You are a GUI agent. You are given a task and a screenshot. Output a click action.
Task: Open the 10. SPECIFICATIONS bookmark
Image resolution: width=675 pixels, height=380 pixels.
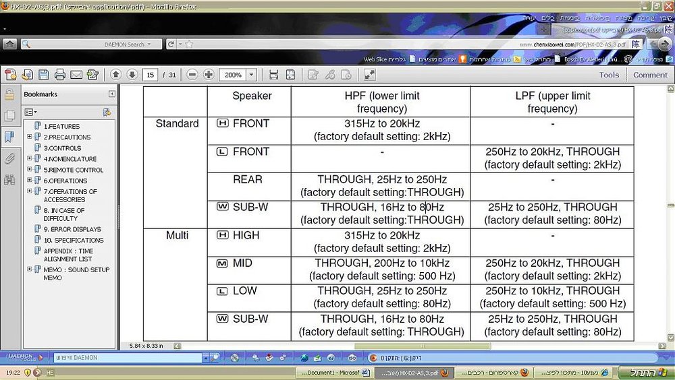pos(74,240)
